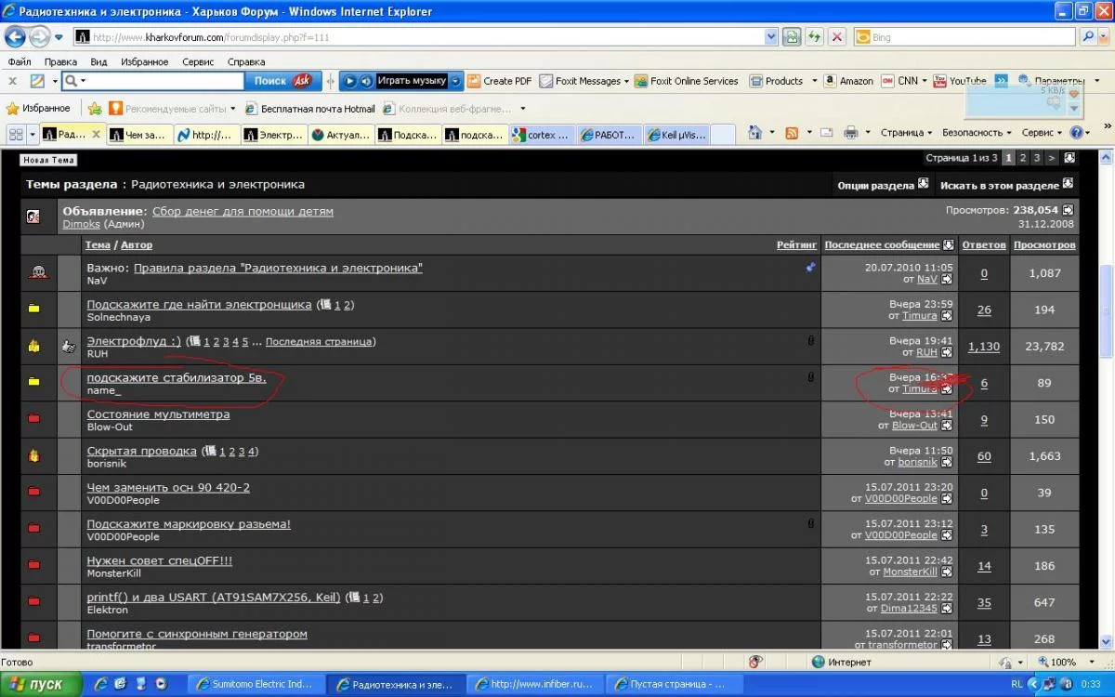Viewport: 1115px width, 697px height.
Task: Open the Products dropdown on the toolbar
Action: pos(815,81)
